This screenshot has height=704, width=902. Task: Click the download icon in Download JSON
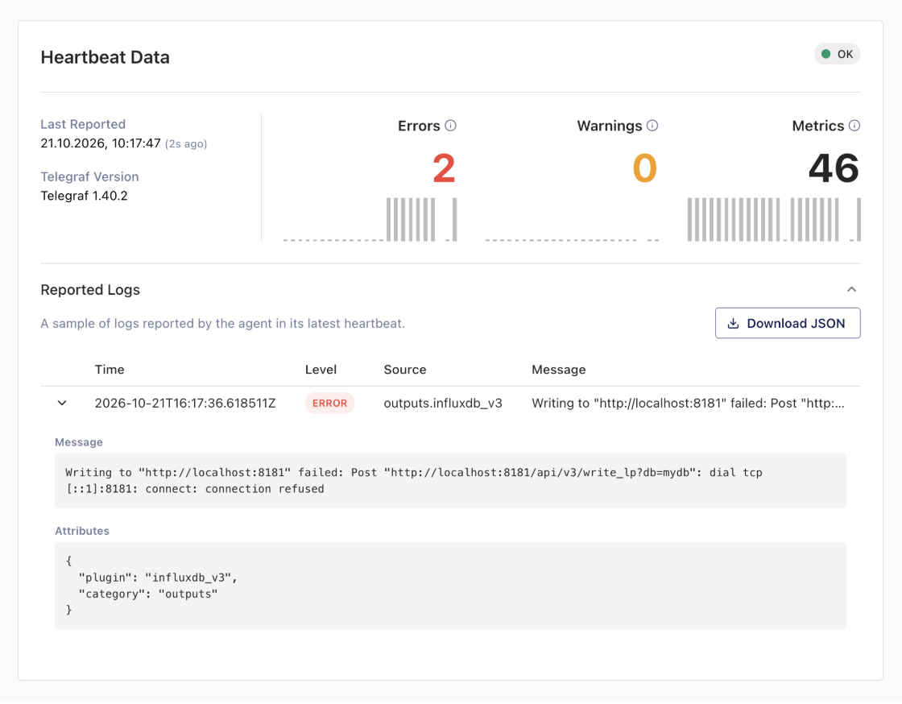733,323
